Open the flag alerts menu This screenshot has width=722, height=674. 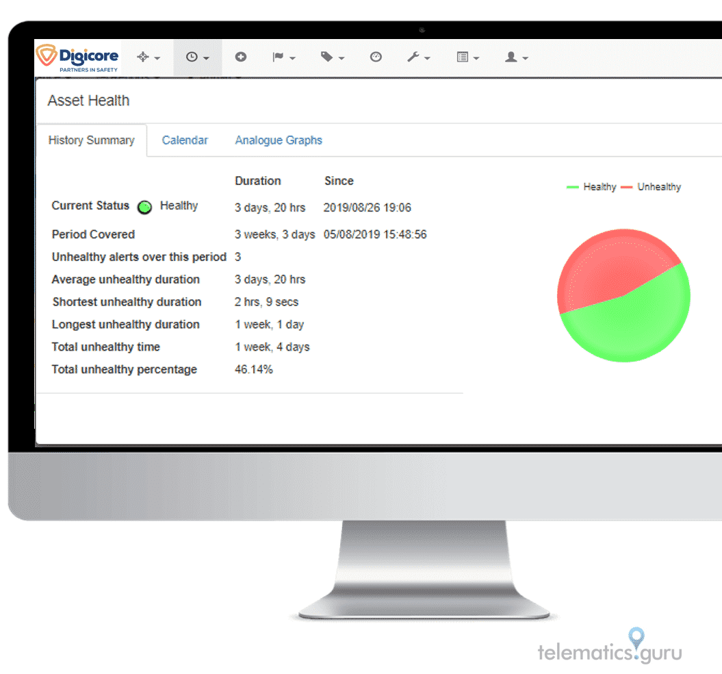click(283, 58)
